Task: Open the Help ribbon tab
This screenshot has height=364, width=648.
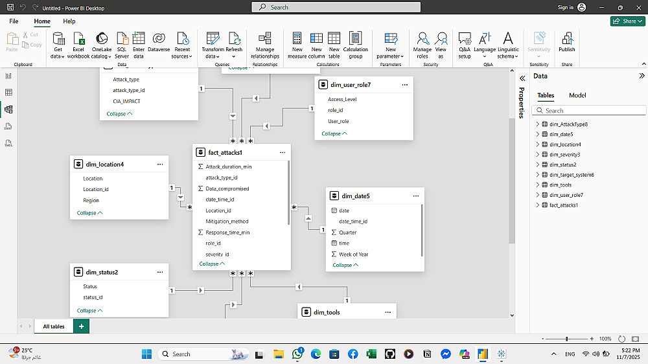Action: pyautogui.click(x=69, y=21)
